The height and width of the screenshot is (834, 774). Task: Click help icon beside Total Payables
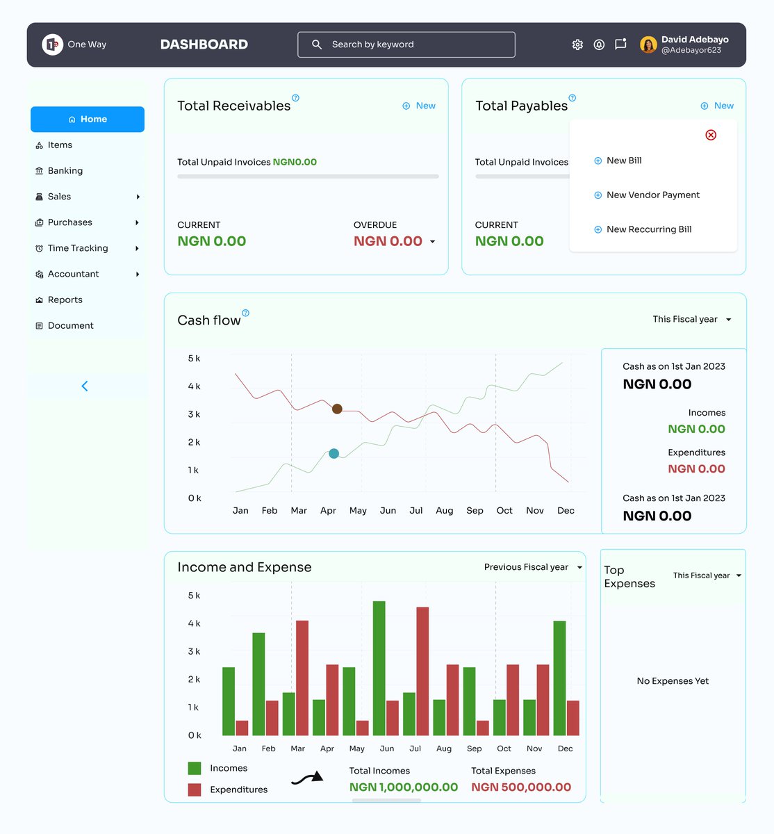573,98
